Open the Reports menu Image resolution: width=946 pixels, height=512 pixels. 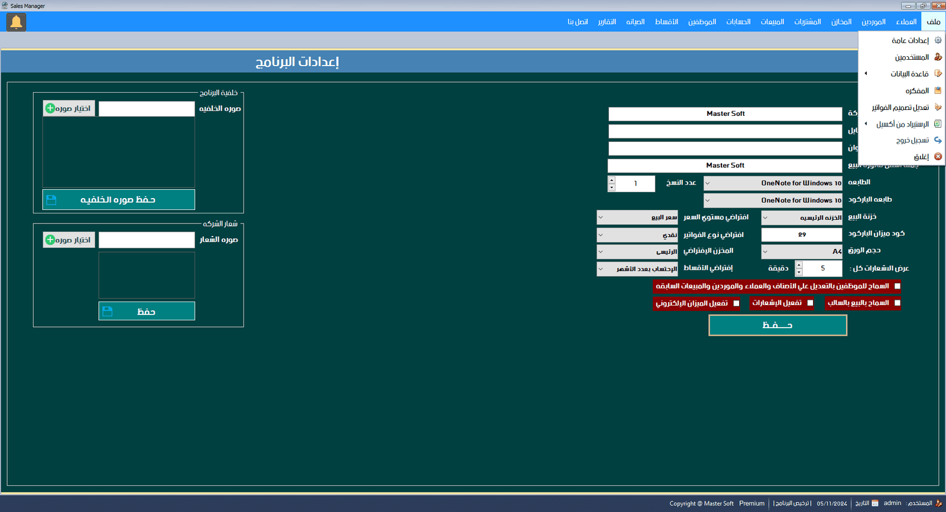click(x=607, y=22)
